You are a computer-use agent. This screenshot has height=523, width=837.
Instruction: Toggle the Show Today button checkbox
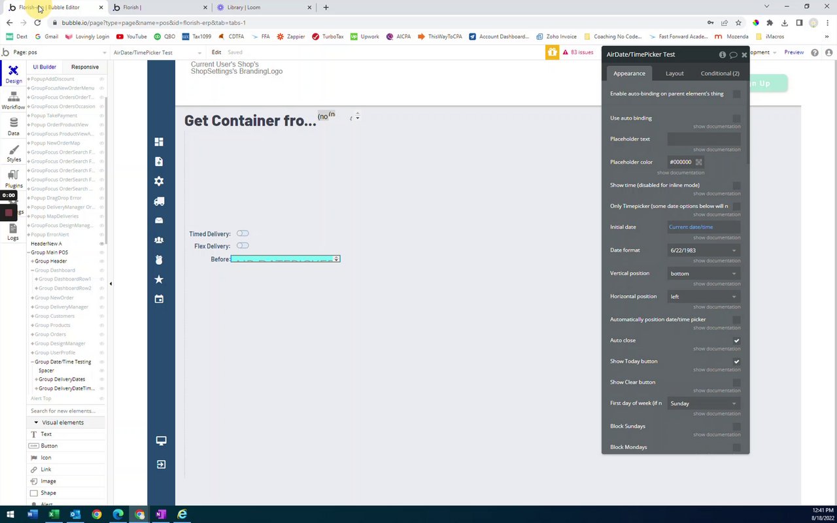click(x=737, y=362)
